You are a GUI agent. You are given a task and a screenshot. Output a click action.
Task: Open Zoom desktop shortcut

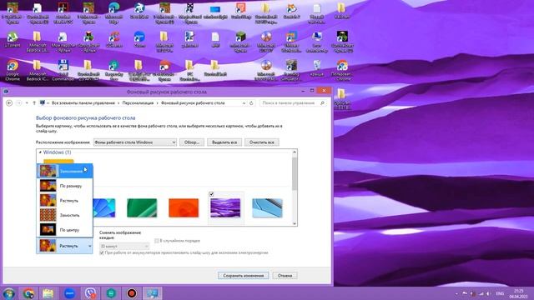tap(139, 39)
